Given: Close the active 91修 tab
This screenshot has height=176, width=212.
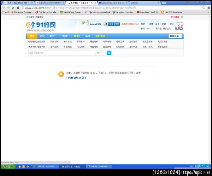Looking at the screenshot, I should pos(95,3).
